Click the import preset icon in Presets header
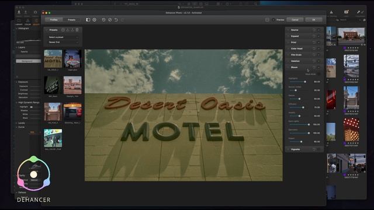 pyautogui.click(x=68, y=30)
